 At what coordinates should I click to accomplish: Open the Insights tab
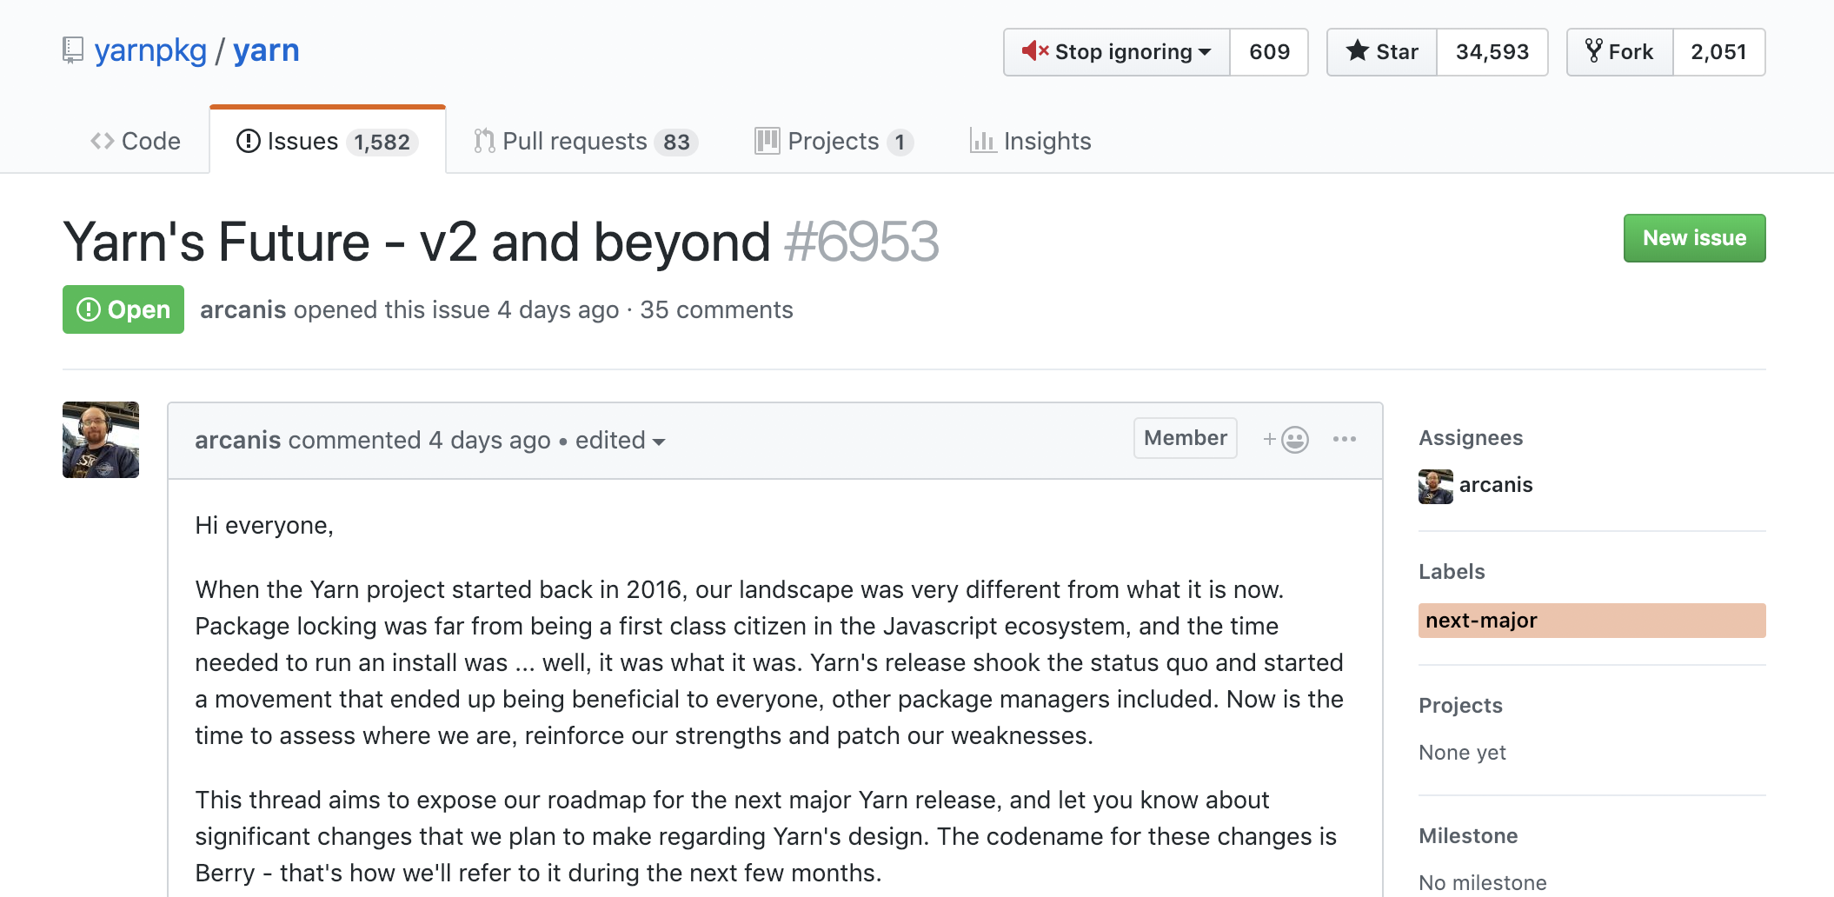(x=1030, y=141)
